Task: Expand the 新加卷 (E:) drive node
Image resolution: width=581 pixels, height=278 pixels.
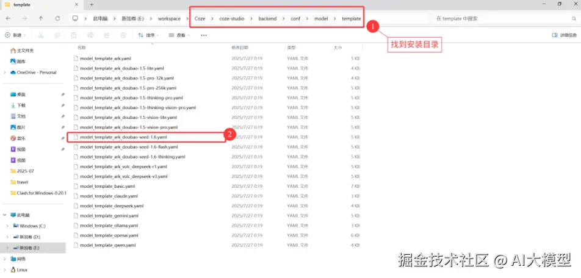Action: pos(8,248)
